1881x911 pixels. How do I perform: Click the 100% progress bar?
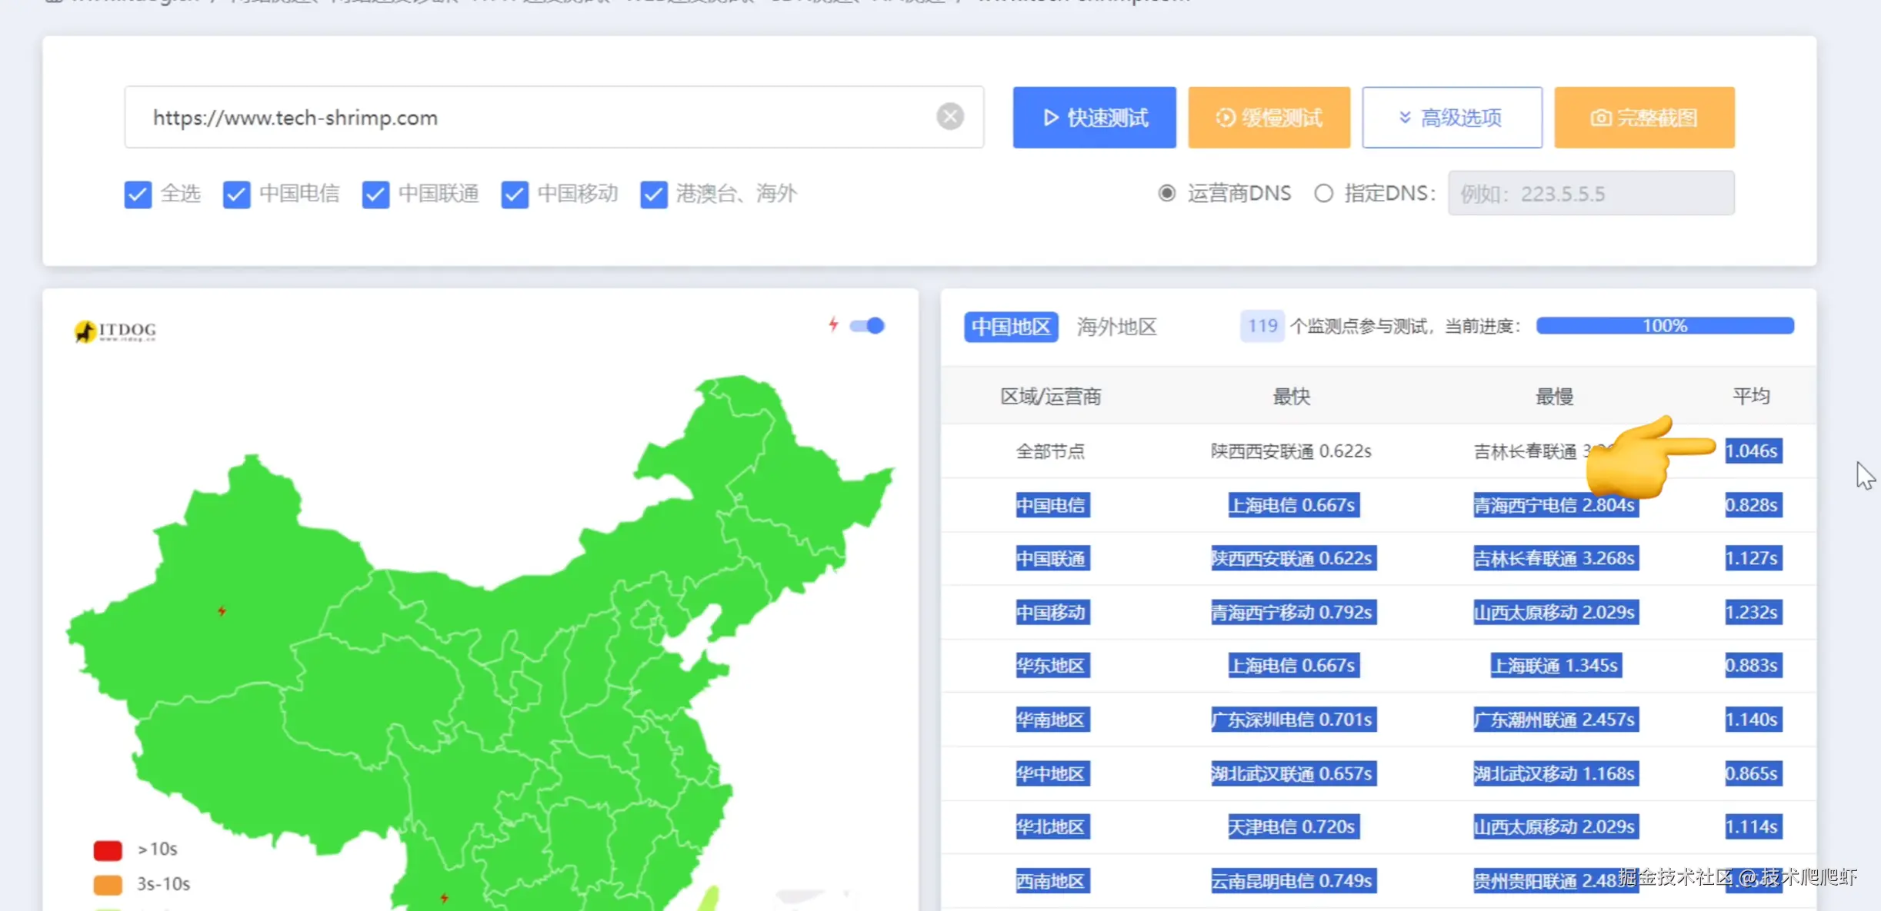1665,326
